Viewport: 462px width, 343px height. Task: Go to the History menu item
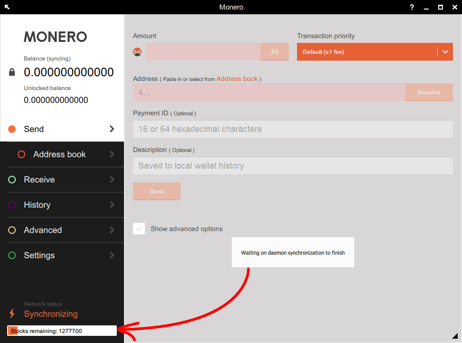(37, 205)
